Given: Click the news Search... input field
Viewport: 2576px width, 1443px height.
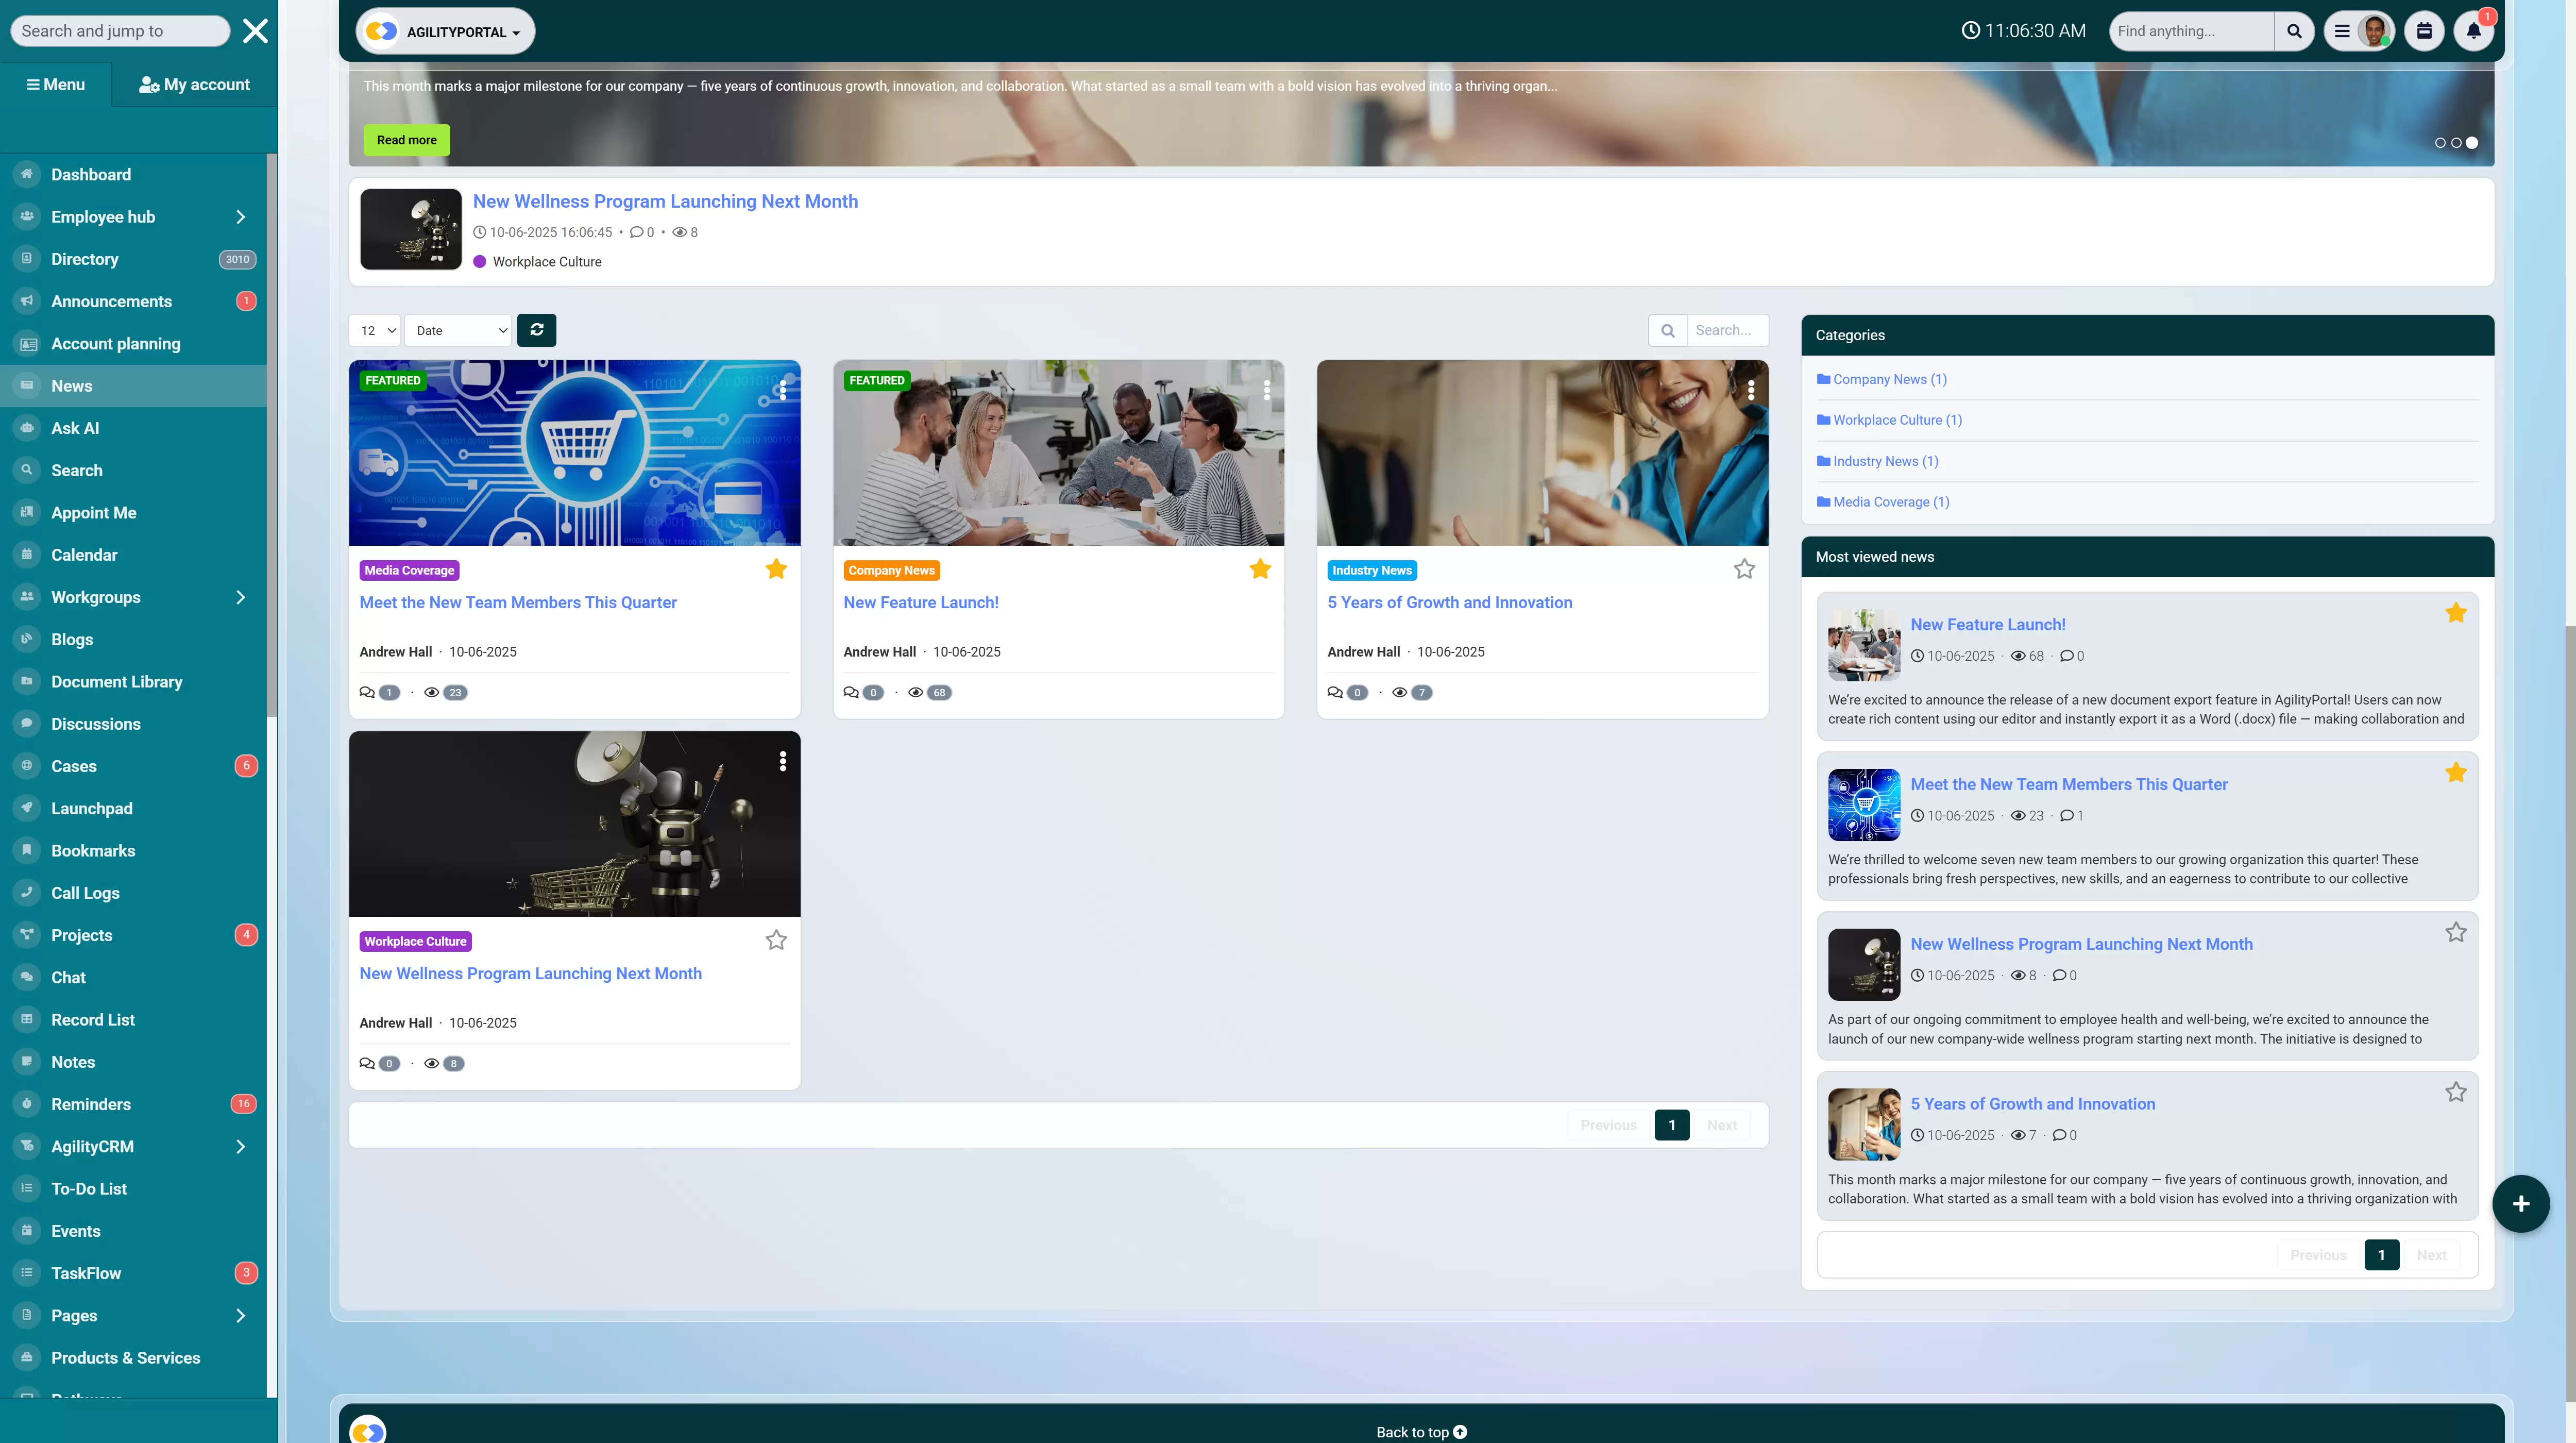Looking at the screenshot, I should tap(1726, 330).
